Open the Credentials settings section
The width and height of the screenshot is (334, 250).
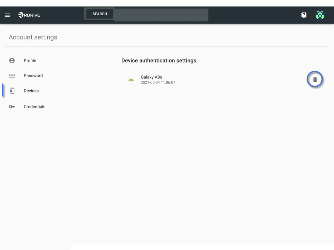pyautogui.click(x=35, y=107)
